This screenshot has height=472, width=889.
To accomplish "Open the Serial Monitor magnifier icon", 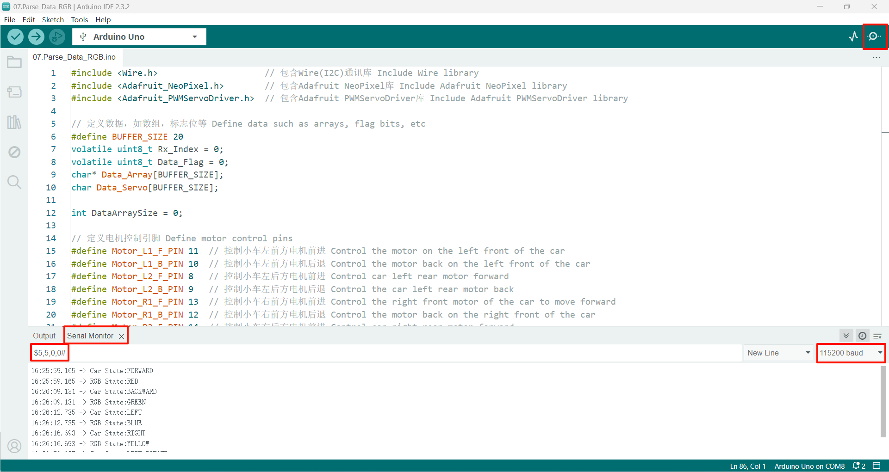I will click(x=874, y=37).
